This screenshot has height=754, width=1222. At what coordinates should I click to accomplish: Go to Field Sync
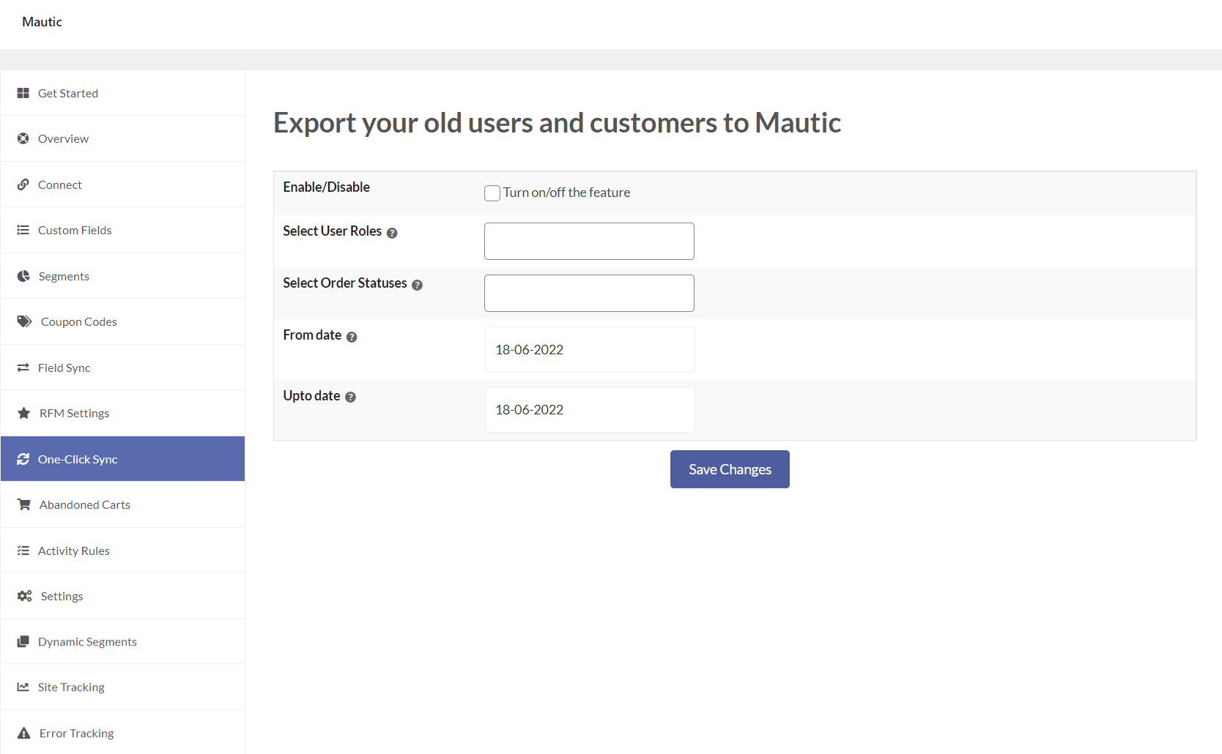click(x=122, y=367)
